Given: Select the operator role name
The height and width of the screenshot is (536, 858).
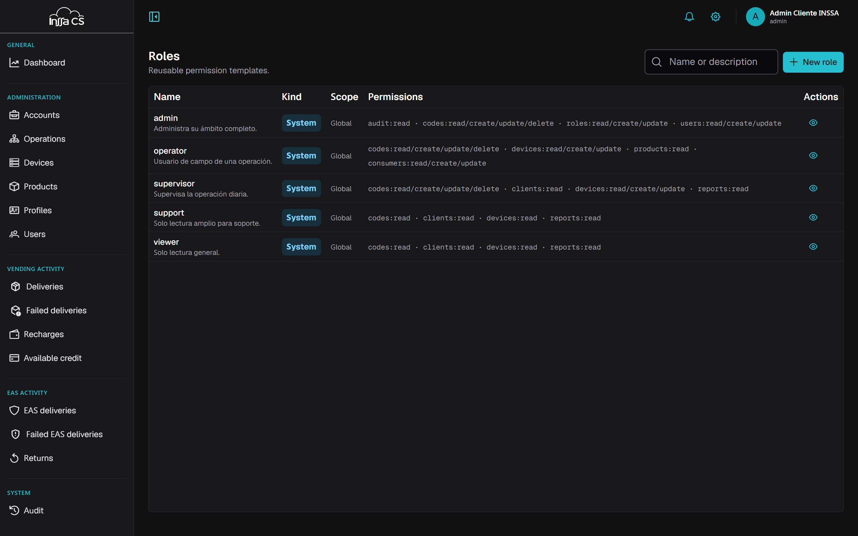Looking at the screenshot, I should pos(170,151).
